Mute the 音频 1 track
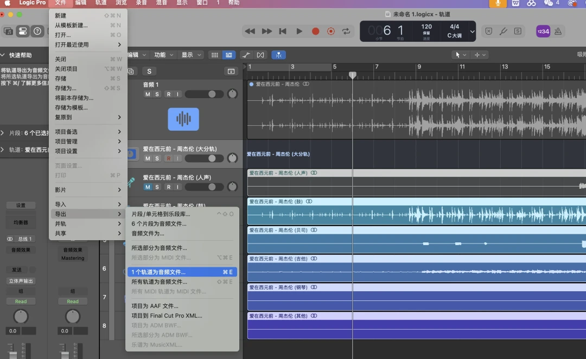The image size is (586, 359). point(148,94)
